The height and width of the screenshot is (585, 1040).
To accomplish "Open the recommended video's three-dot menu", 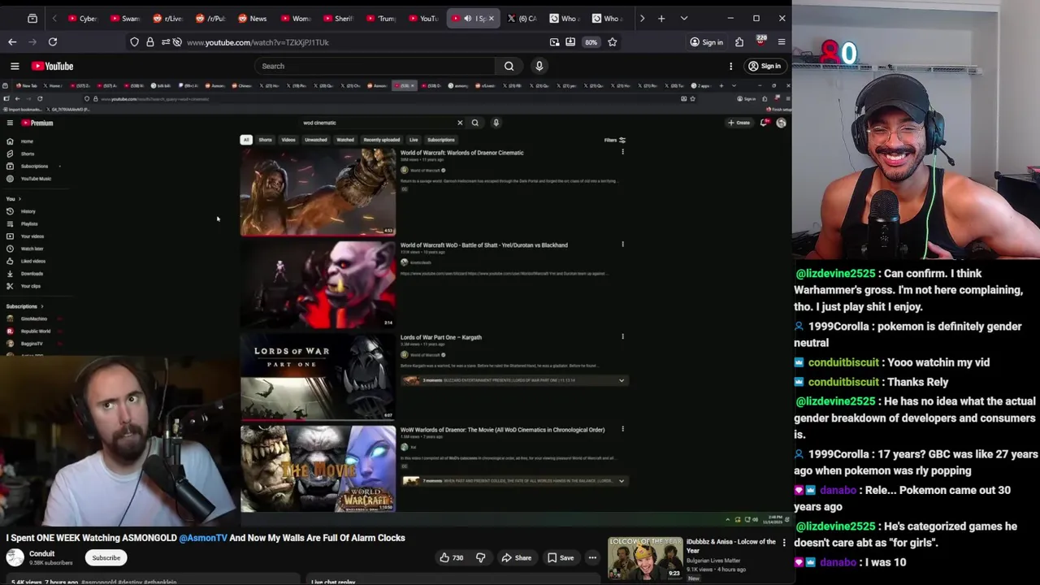I will pyautogui.click(x=784, y=542).
